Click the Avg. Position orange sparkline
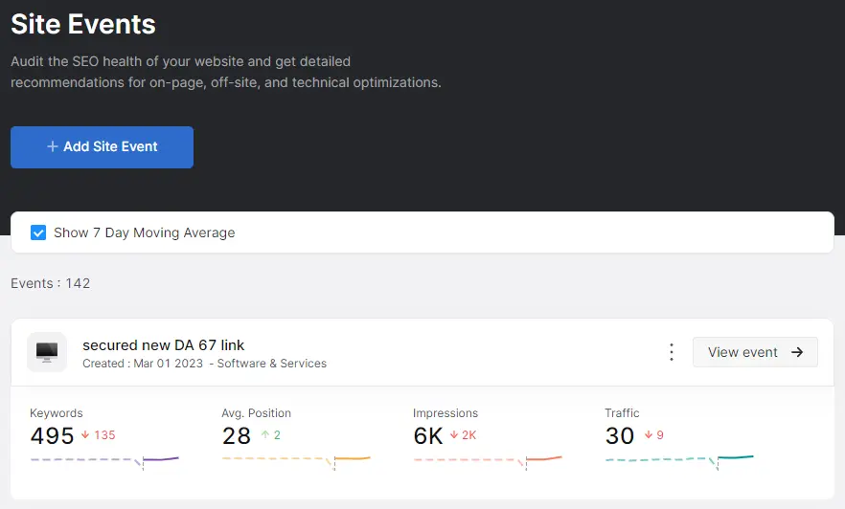845x509 pixels. point(296,461)
